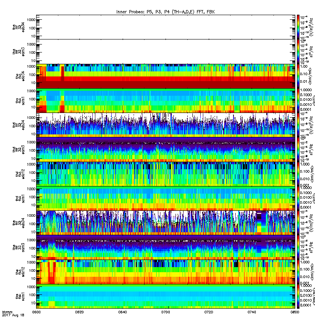Click the 'tha fbk scm1' y-axis title
The width and height of the screenshot is (315, 336).
click(x=20, y=100)
